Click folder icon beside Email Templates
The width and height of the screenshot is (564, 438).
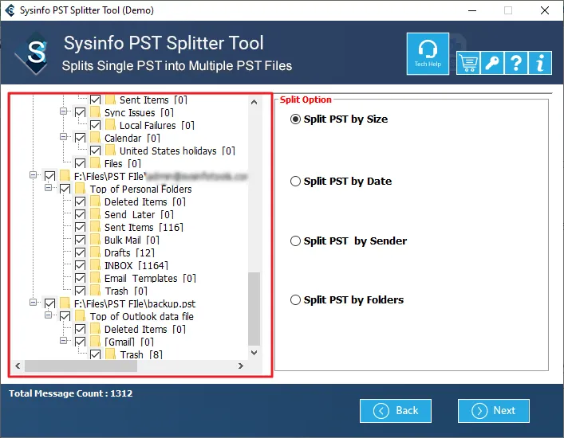point(95,278)
